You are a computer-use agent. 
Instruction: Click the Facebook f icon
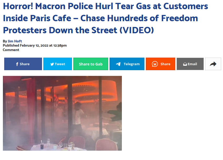17,64
